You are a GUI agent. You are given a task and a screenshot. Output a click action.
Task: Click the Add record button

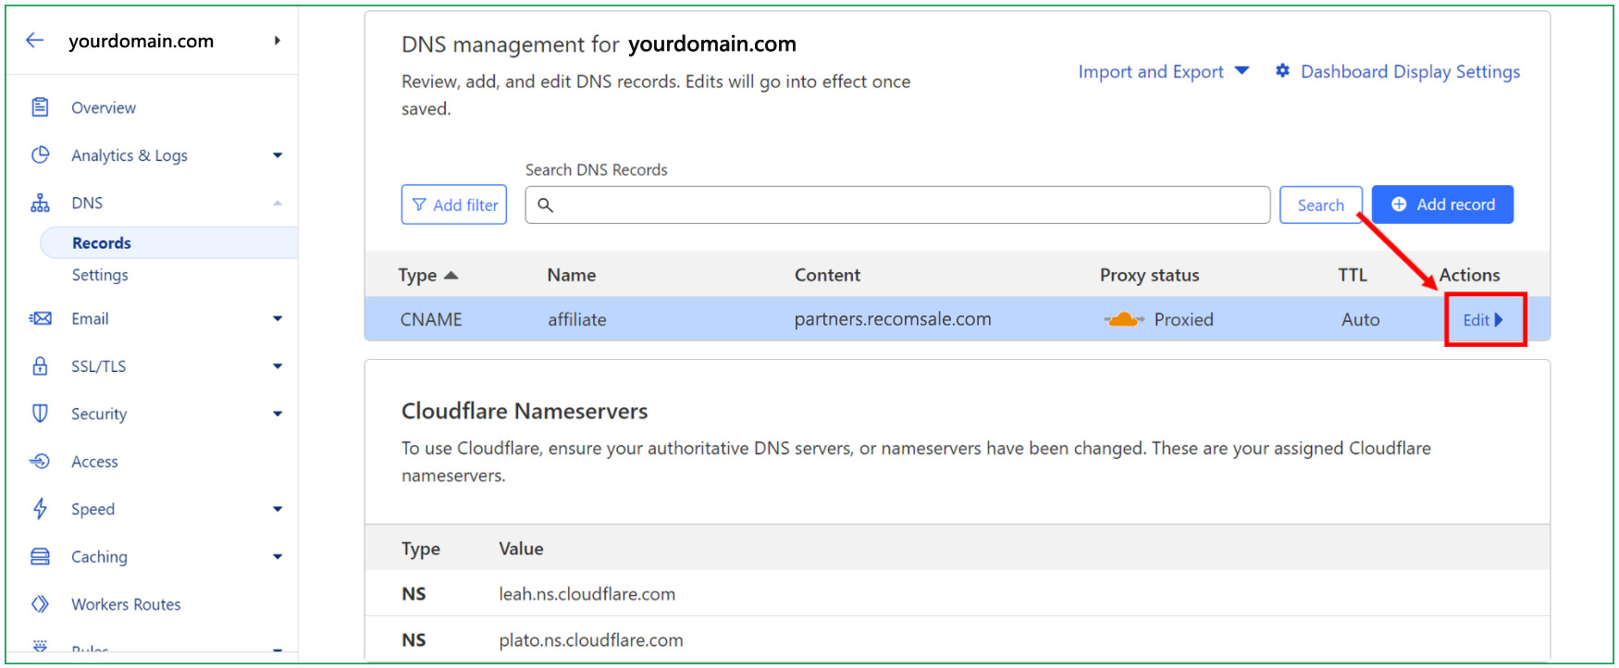[1442, 204]
